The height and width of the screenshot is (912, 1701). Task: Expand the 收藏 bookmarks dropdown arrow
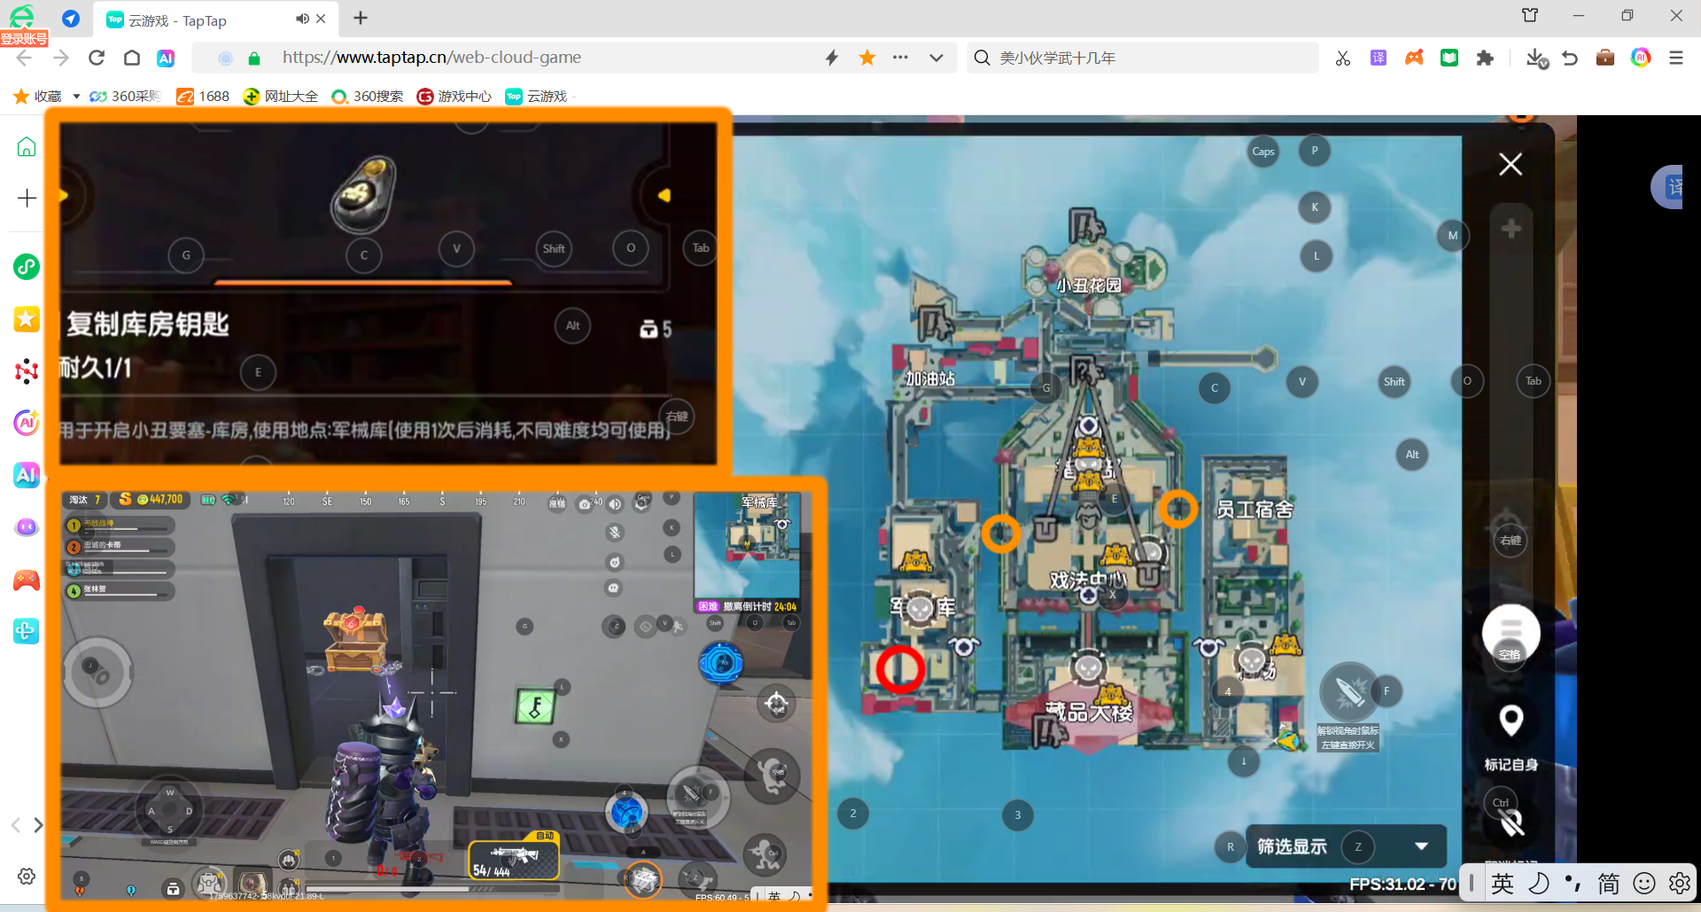pyautogui.click(x=76, y=97)
